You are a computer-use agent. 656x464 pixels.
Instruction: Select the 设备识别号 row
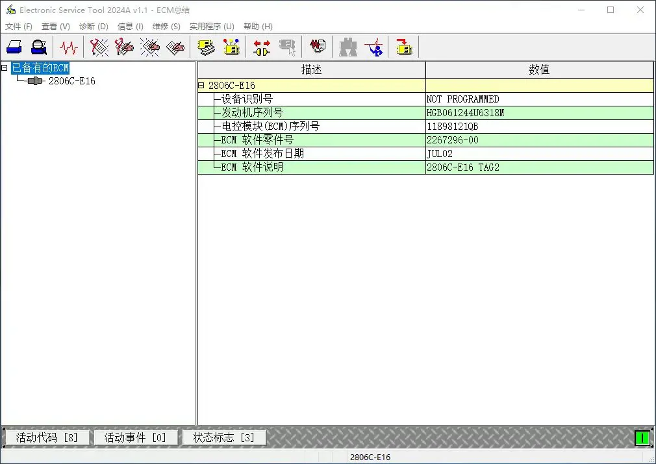point(425,99)
